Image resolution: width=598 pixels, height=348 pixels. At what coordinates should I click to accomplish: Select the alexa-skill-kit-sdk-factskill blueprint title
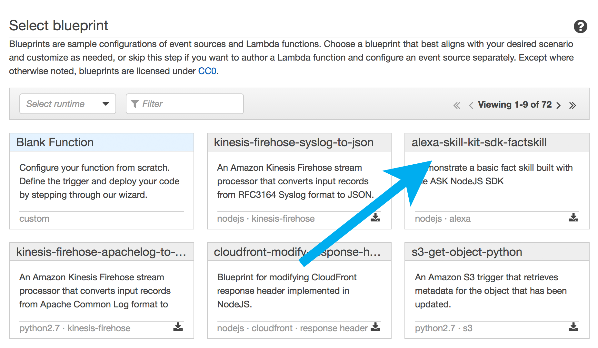[479, 142]
